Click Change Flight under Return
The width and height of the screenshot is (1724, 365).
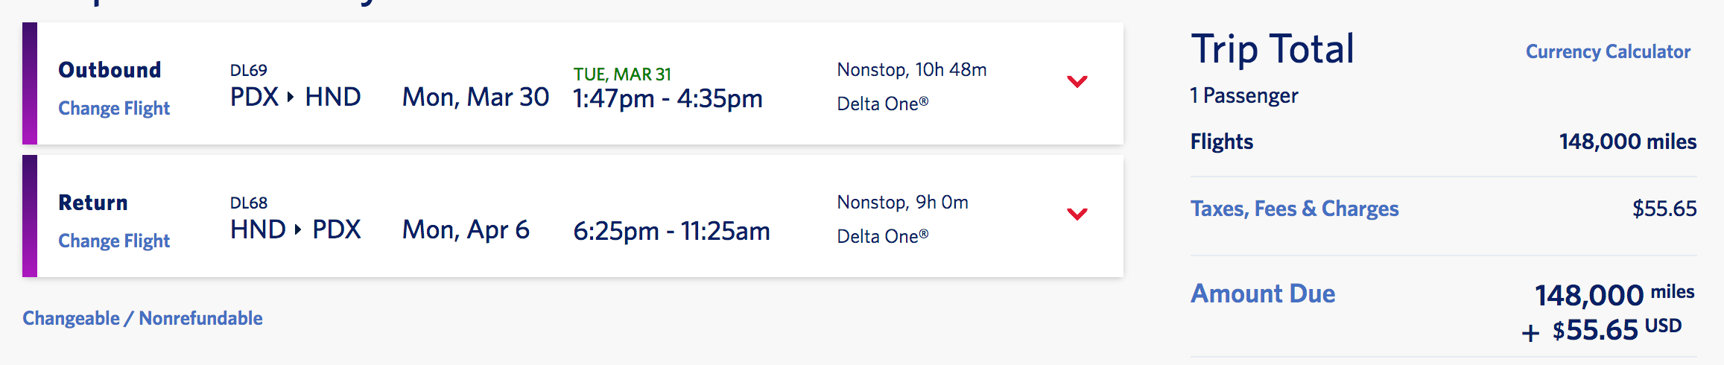(x=114, y=241)
